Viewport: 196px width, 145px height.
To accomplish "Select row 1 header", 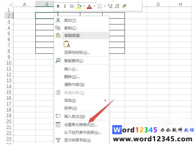I will click(x=9, y=10).
